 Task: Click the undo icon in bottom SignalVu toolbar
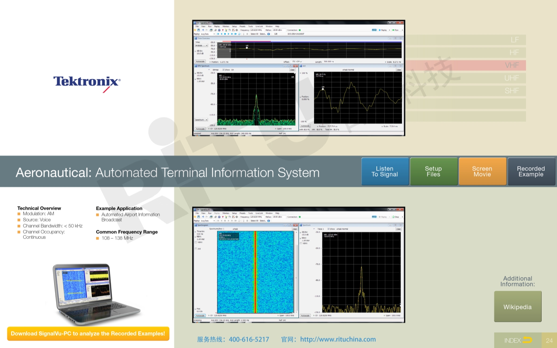click(203, 217)
